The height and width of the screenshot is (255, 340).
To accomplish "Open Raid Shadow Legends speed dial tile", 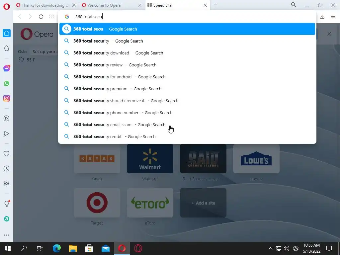I will [x=203, y=159].
